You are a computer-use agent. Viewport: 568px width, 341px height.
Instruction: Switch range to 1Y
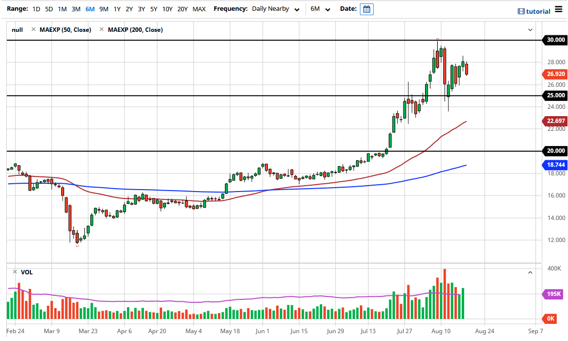[x=117, y=9]
